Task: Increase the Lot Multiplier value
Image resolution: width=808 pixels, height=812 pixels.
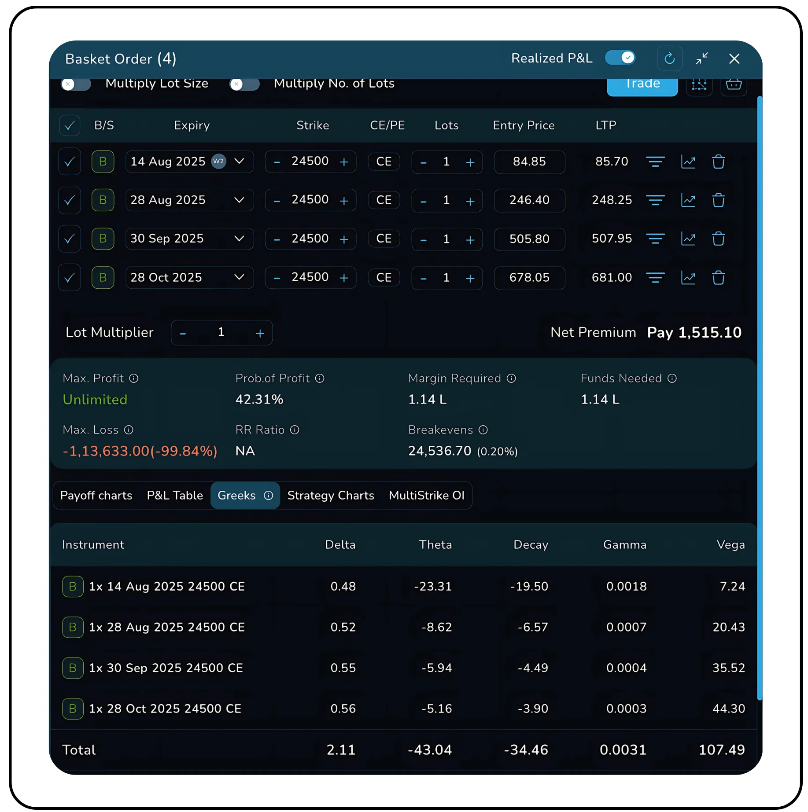Action: (260, 333)
